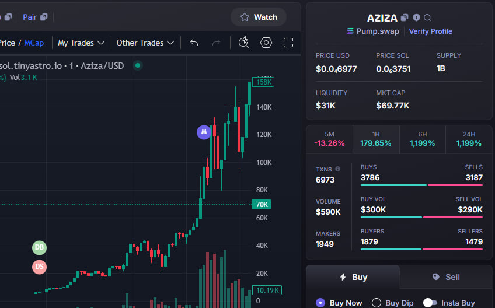Open chart settings hexagon icon
Screen dimensions: 495x308
pyautogui.click(x=266, y=43)
